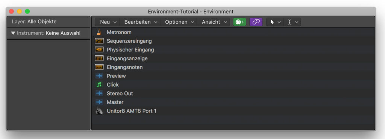Click the Unitor8 AMT8 Port 1 icon
This screenshot has width=385, height=139.
coord(99,111)
